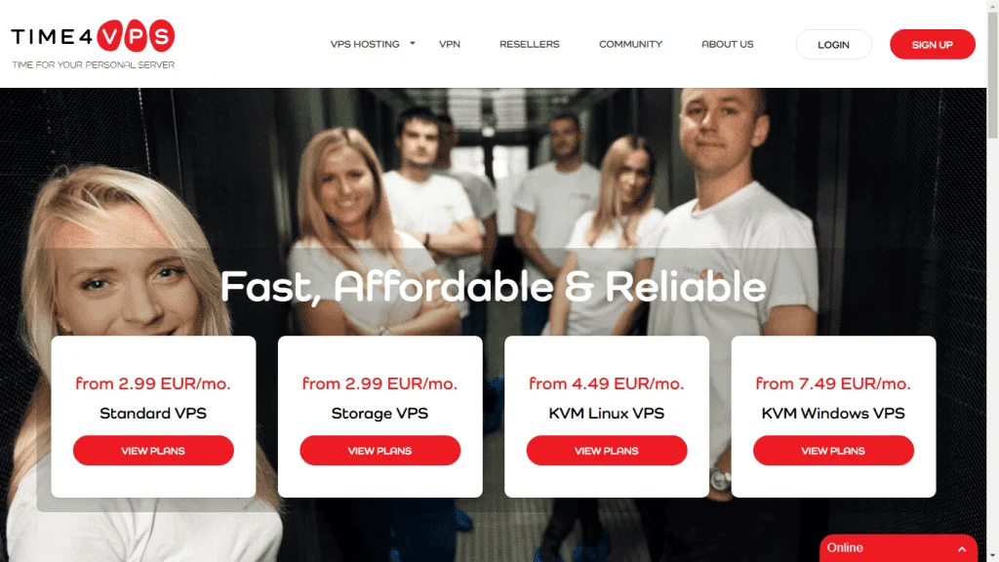Expand the Online chat chevron

click(961, 548)
